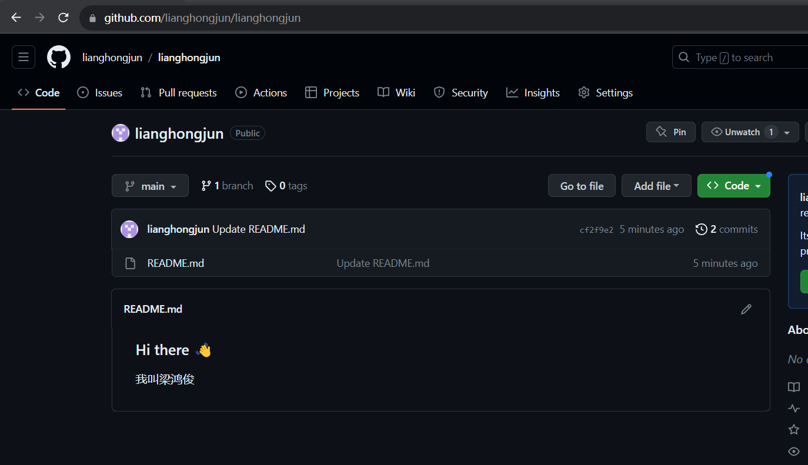Open the Wiki tab

click(396, 93)
